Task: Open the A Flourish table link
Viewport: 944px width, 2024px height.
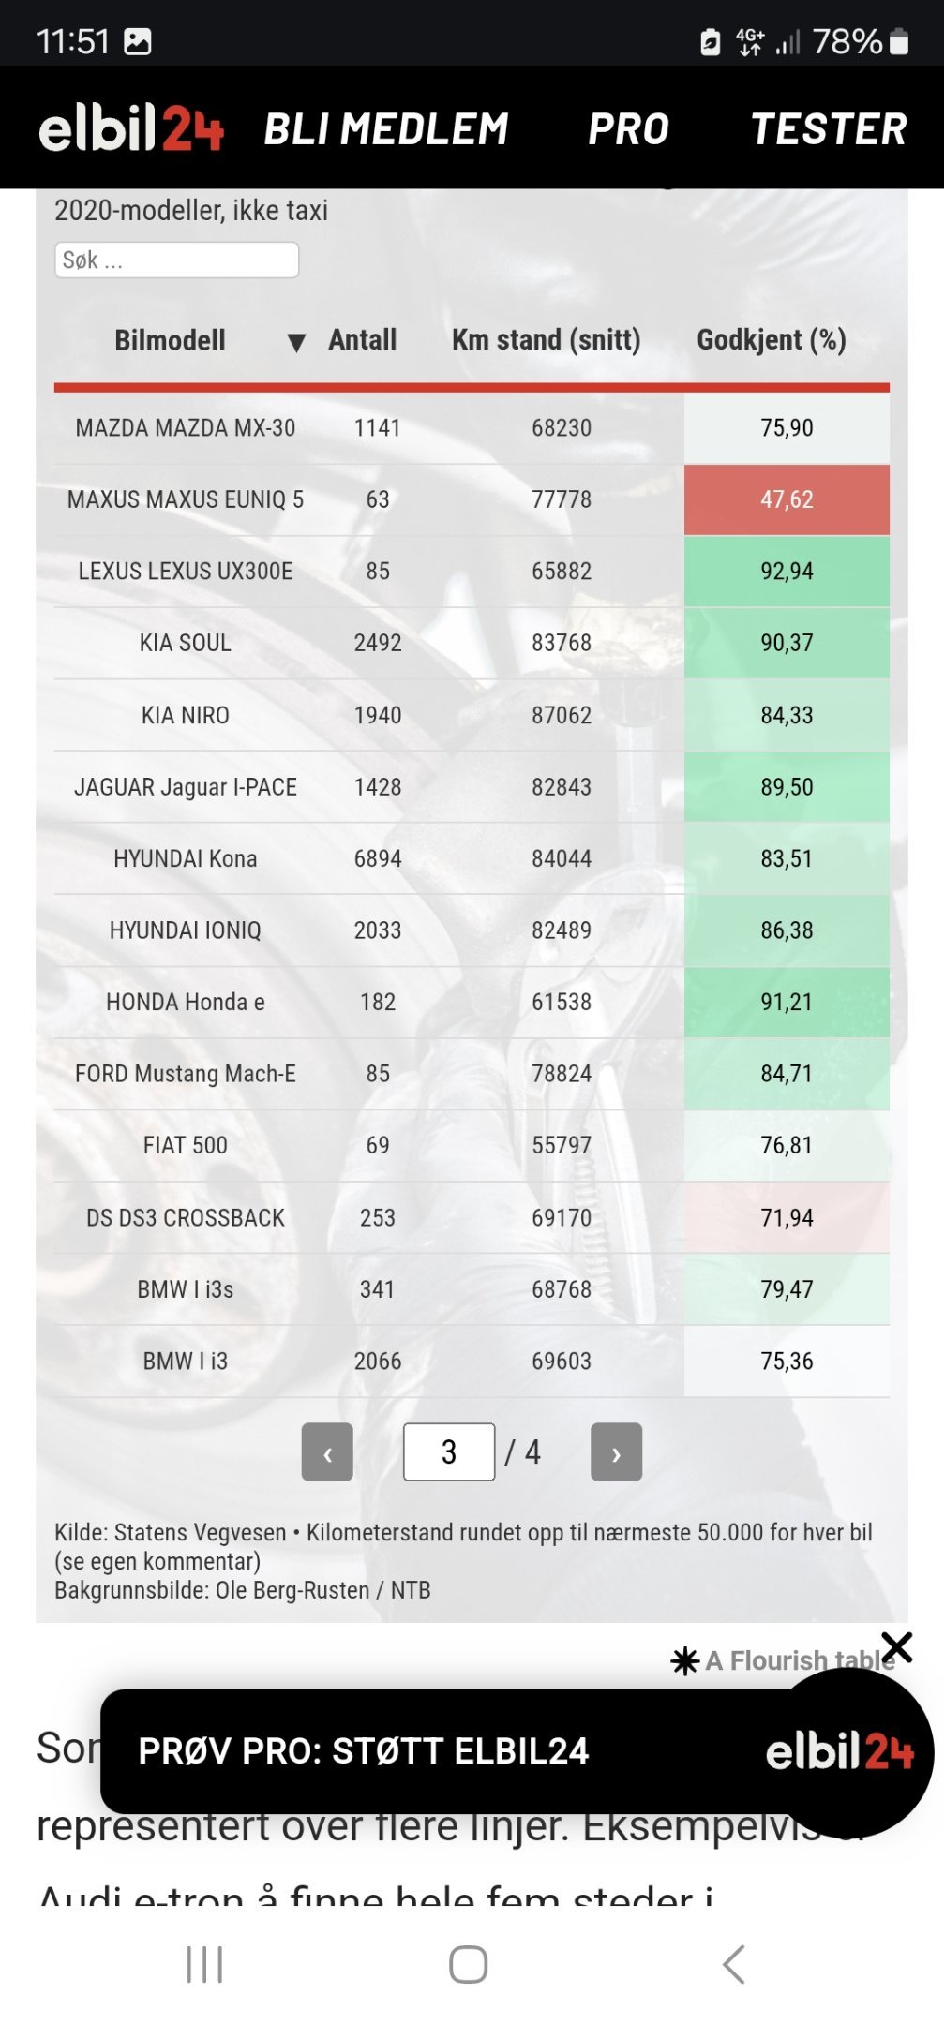Action: [x=799, y=1661]
